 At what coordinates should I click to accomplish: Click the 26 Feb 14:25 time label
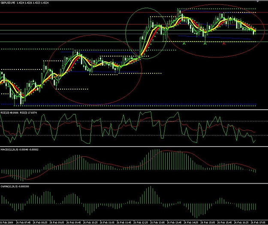coord(191,222)
